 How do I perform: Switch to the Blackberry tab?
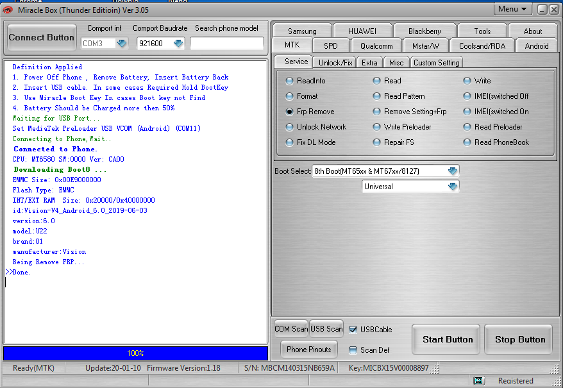(424, 31)
